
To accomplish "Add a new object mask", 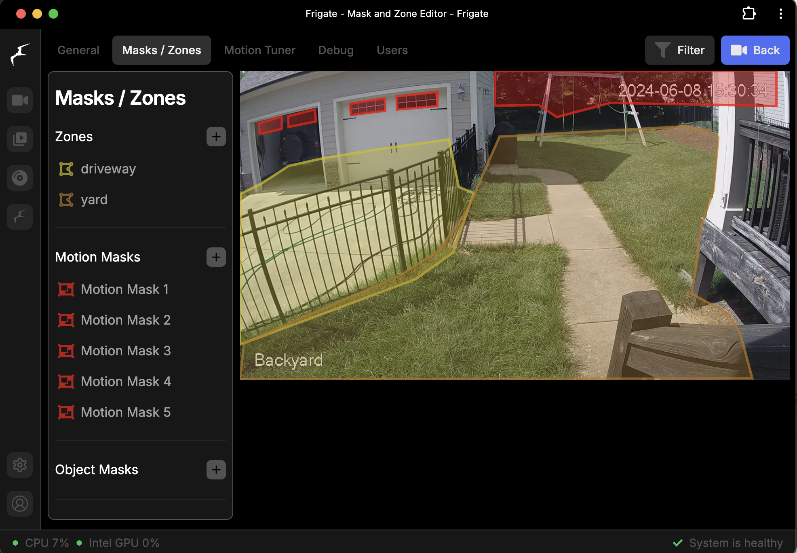I will pos(216,470).
